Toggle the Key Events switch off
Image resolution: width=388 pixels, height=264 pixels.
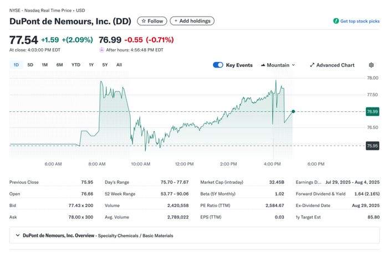218,65
